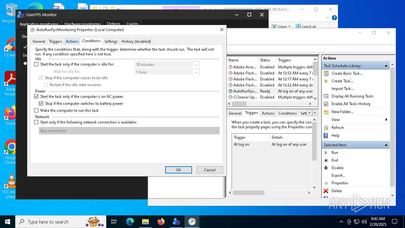
Task: Click the Help question-mark icon in Explorer window
Action: [x=334, y=18]
